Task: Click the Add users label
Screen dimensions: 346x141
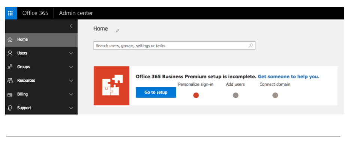Action: point(235,84)
